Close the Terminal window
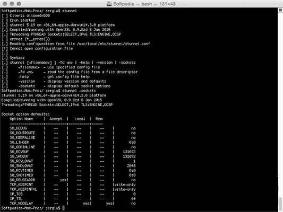The image size is (283, 212). tap(5, 4)
